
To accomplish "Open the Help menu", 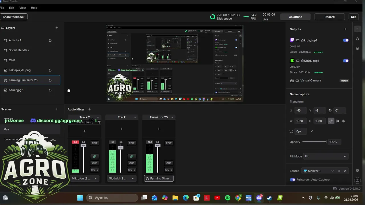I will click(x=34, y=8).
